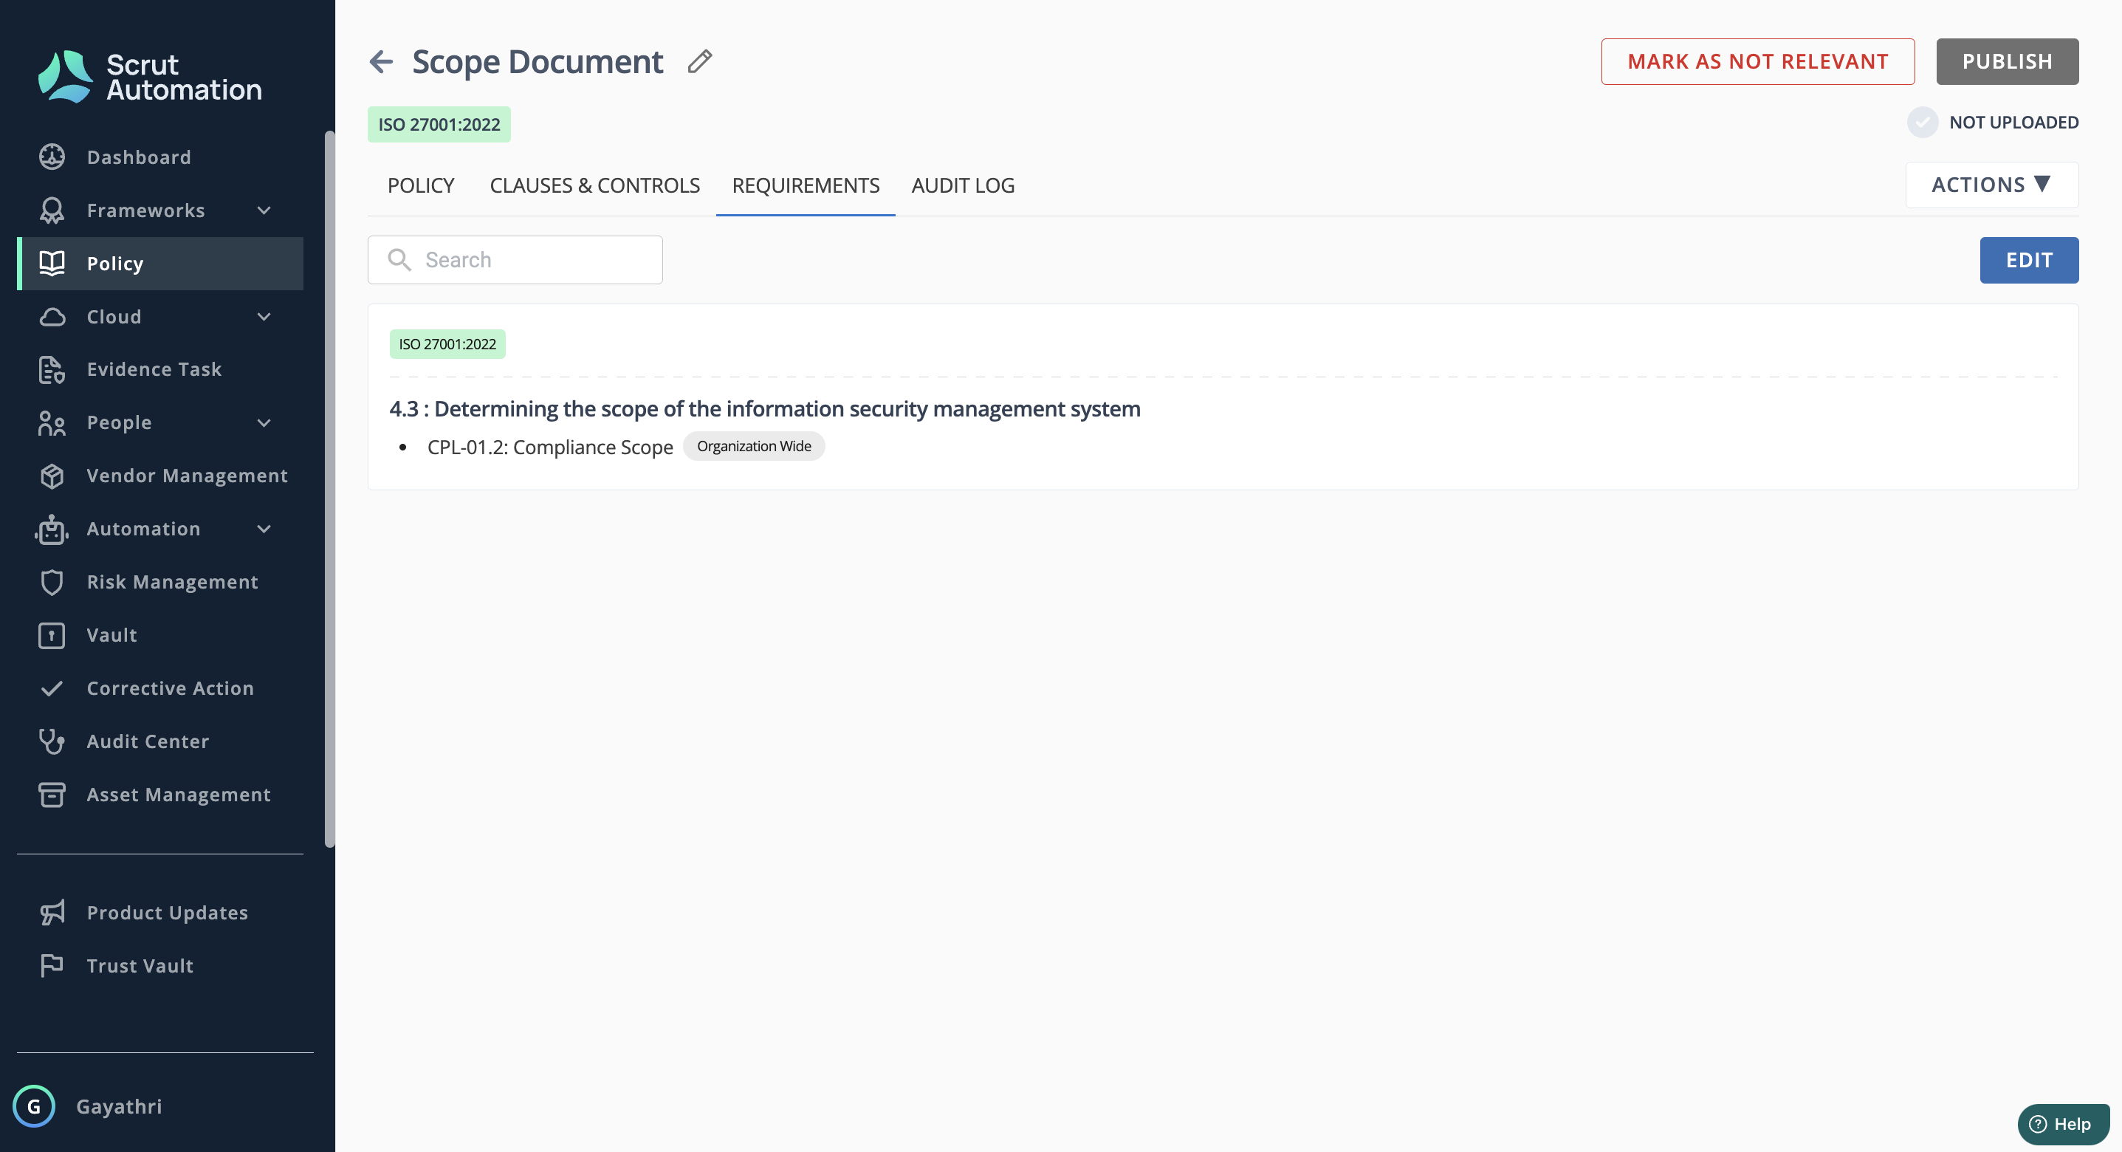Open Risk Management shield icon
Viewport: 2122px width, 1152px height.
52,582
